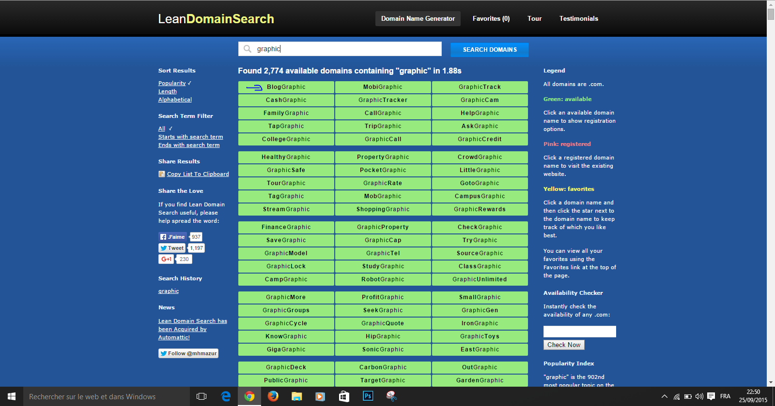Show hidden system tray icons
Screen dimensions: 775x406
[x=665, y=396]
